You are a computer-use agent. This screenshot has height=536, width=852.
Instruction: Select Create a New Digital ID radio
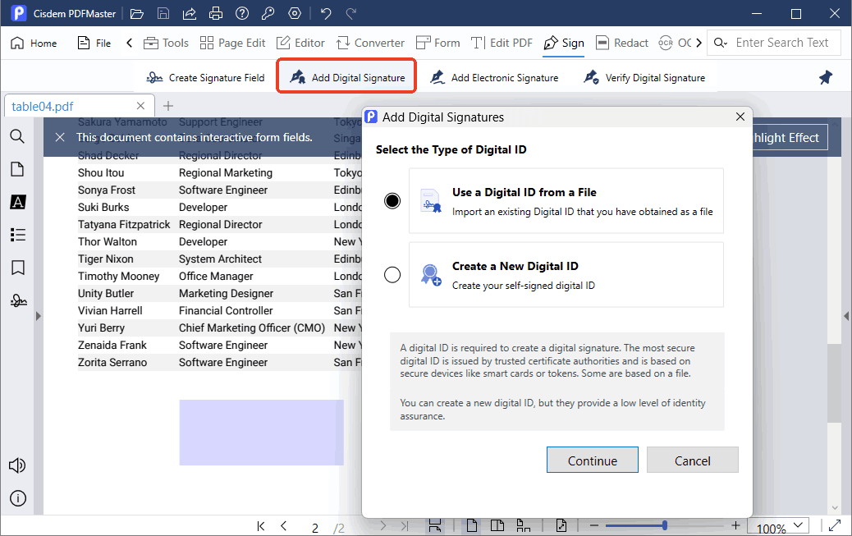coord(392,274)
